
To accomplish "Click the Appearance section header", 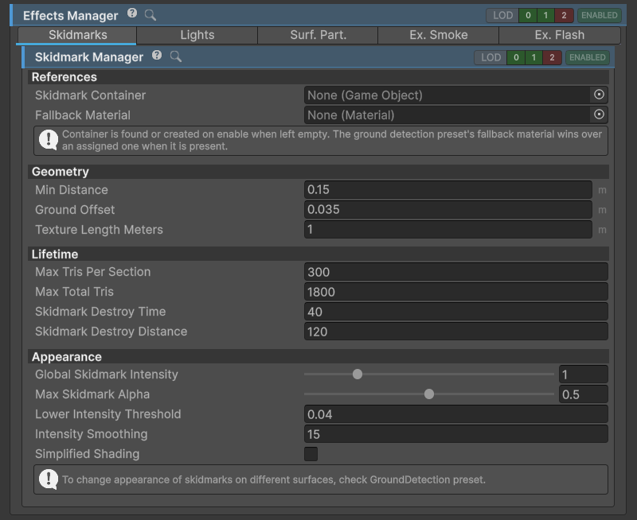I will coord(318,356).
